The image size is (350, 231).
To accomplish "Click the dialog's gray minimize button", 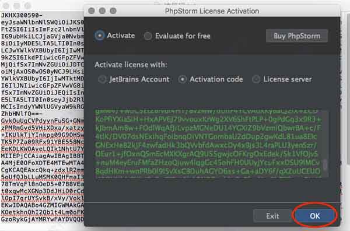I will point(102,10).
